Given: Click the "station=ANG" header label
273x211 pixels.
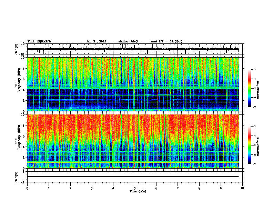Looking at the screenshot, I should (x=128, y=41).
